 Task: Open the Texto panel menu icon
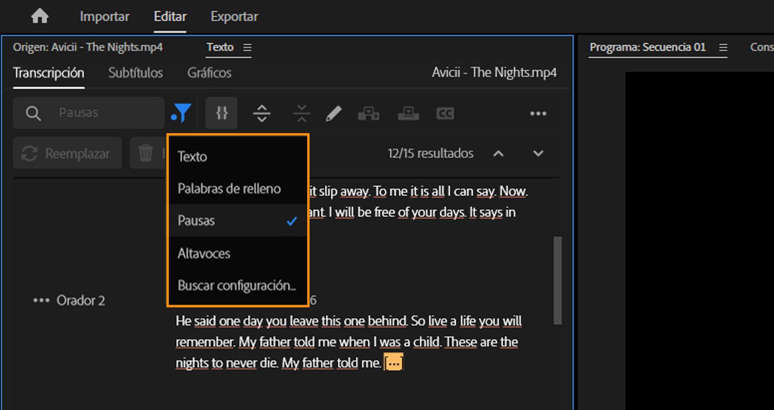247,47
